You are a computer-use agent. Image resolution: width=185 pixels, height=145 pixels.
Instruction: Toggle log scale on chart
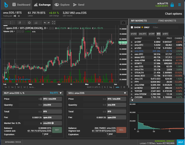pyautogui.click(x=110, y=87)
